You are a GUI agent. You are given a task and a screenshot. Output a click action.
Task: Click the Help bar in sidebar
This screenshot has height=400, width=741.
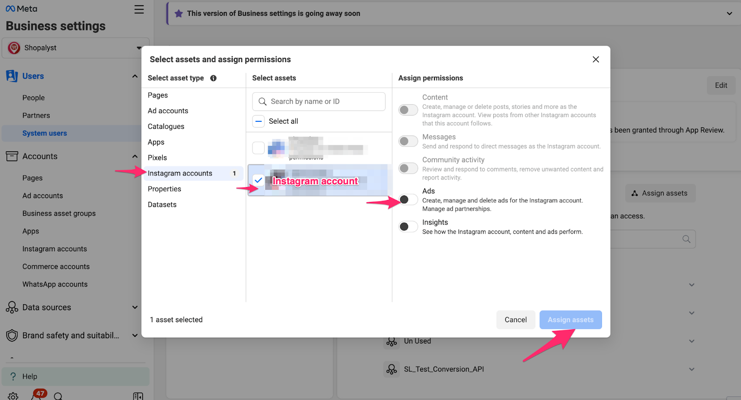pos(75,376)
